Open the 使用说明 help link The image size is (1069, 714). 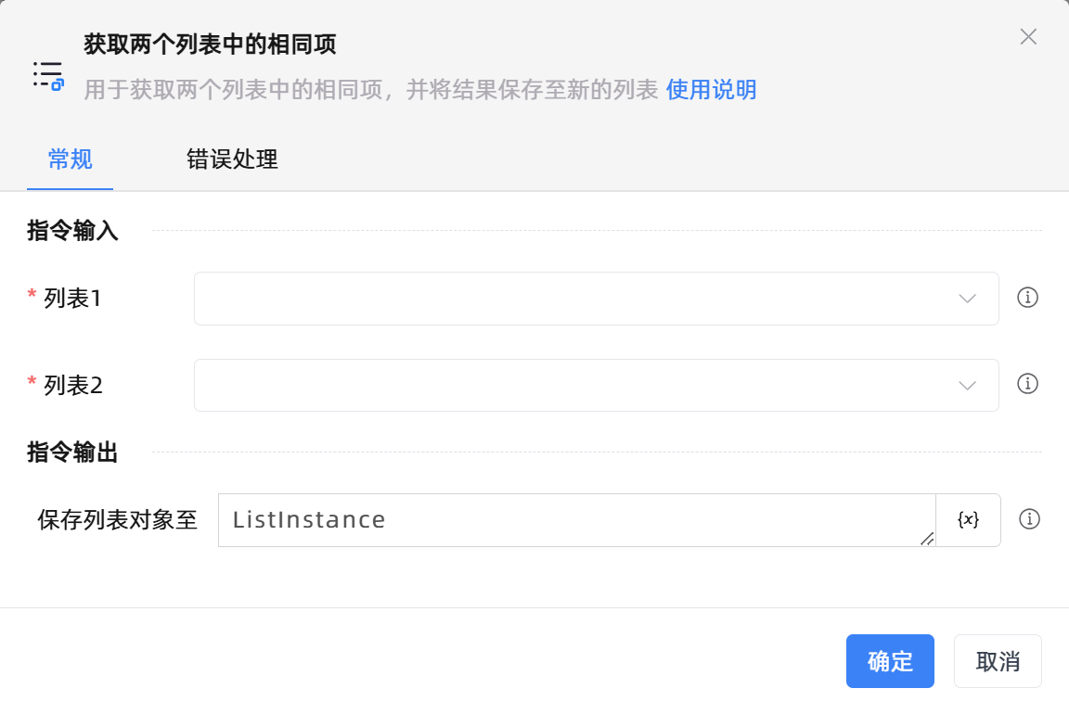click(x=711, y=90)
